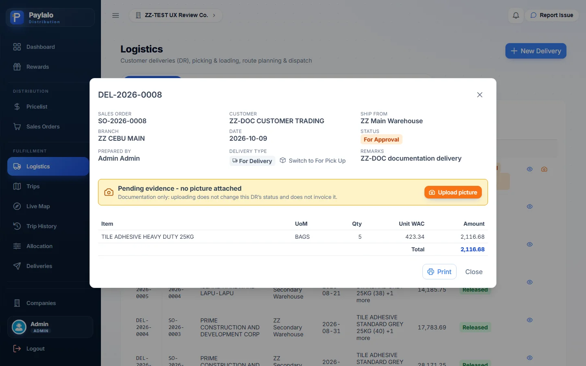Click the Logout link
The height and width of the screenshot is (366, 586).
click(x=29, y=349)
